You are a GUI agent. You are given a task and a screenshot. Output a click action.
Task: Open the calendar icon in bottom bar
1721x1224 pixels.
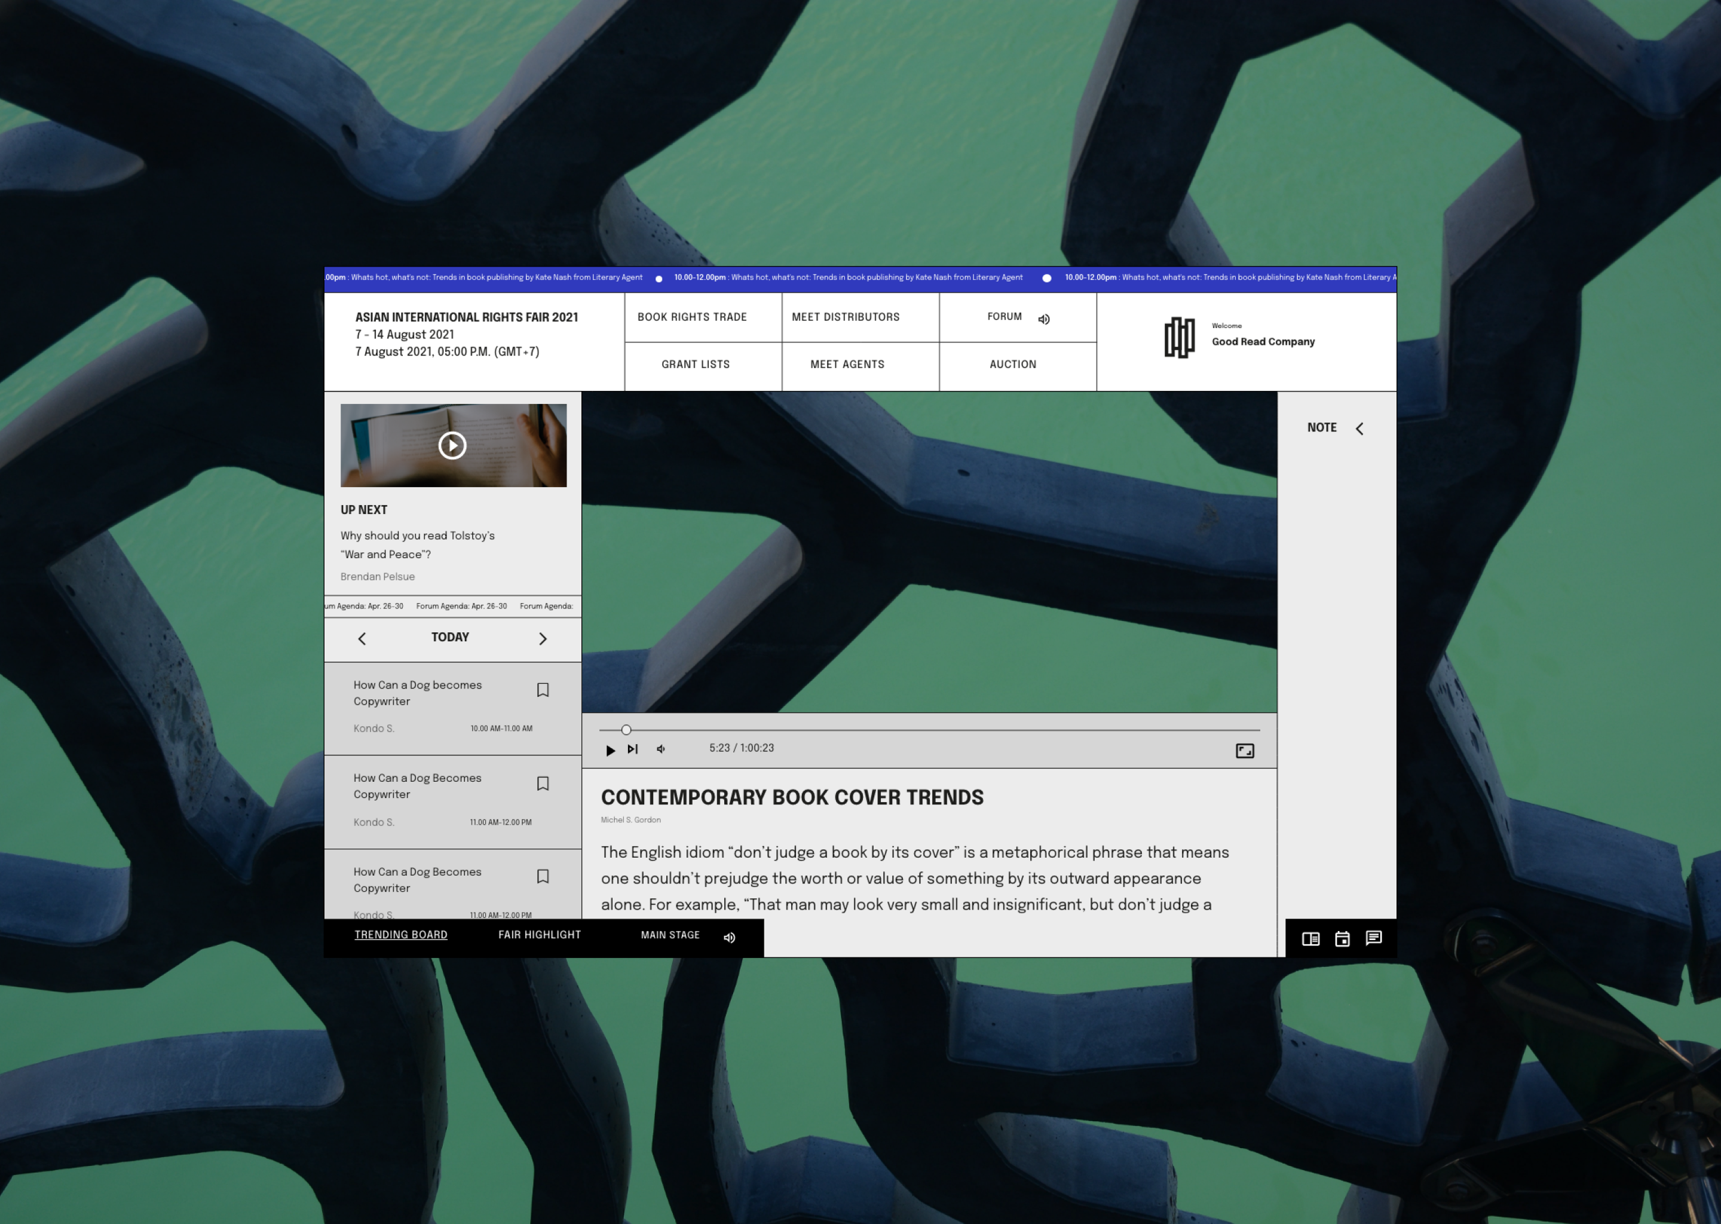[1342, 939]
